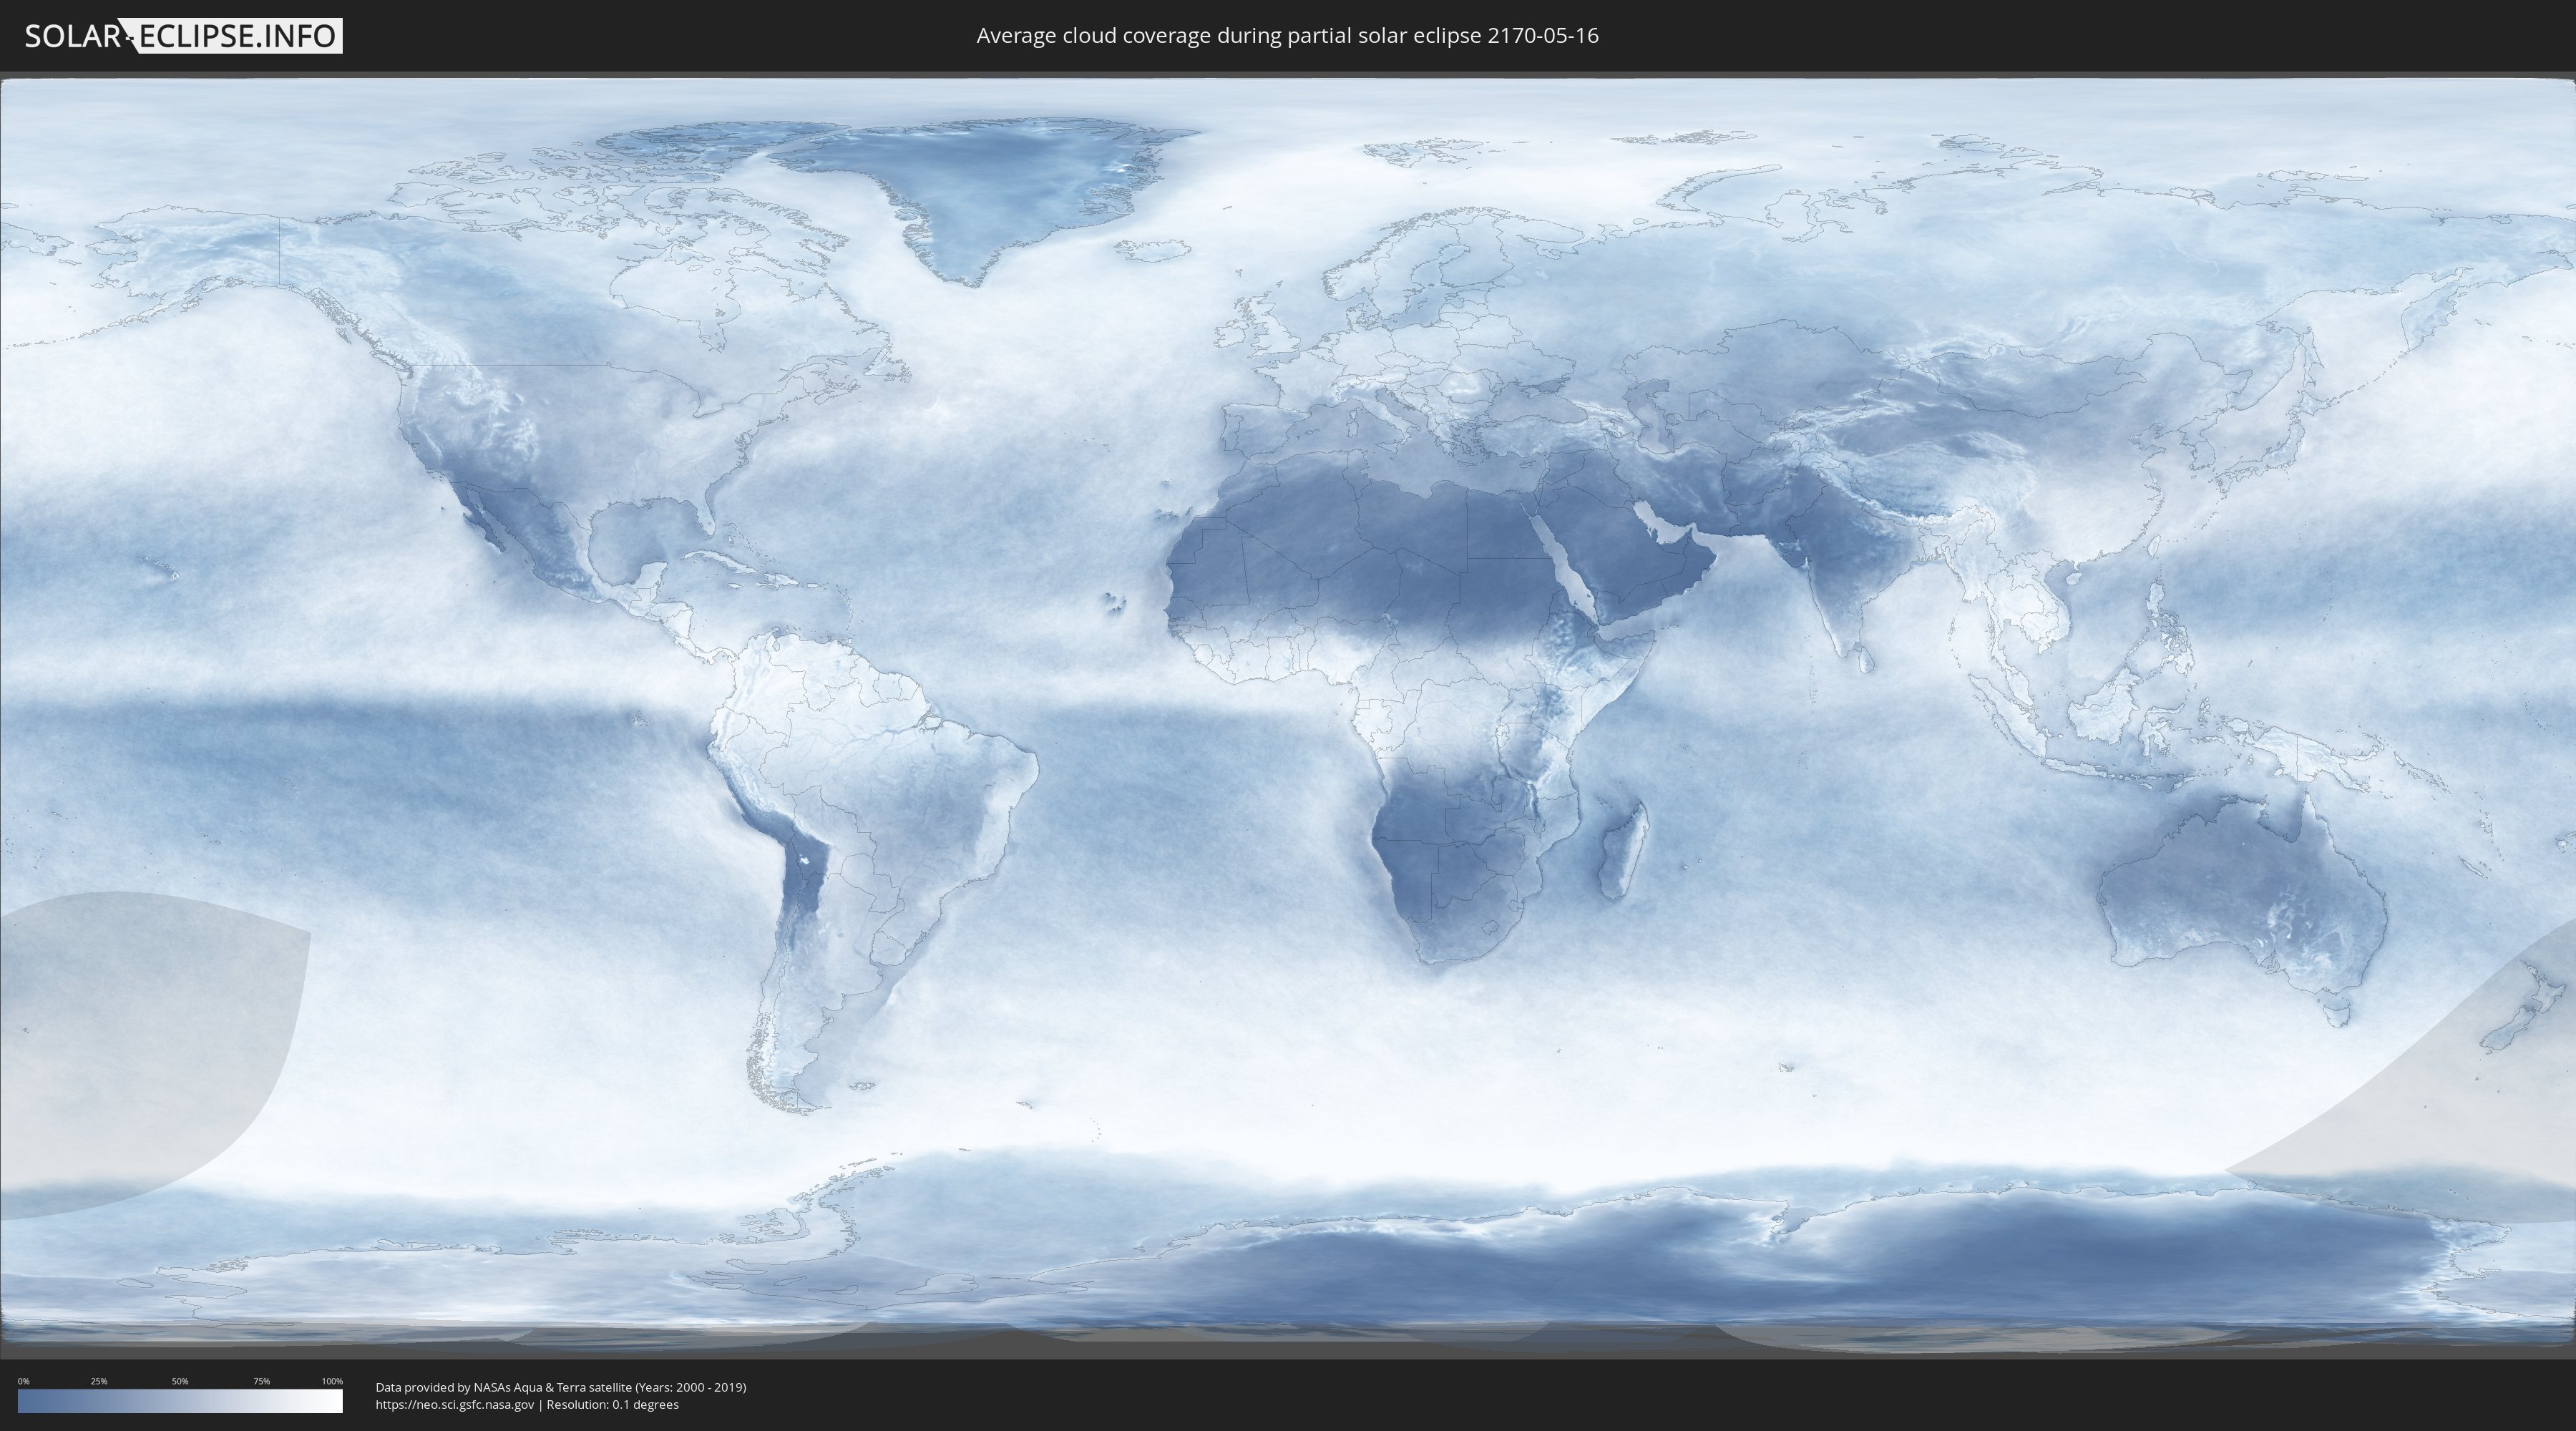Click the 75% legend label

[x=261, y=1381]
